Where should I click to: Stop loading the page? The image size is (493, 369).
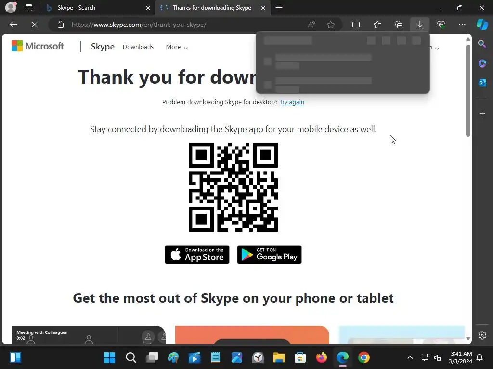click(x=35, y=25)
